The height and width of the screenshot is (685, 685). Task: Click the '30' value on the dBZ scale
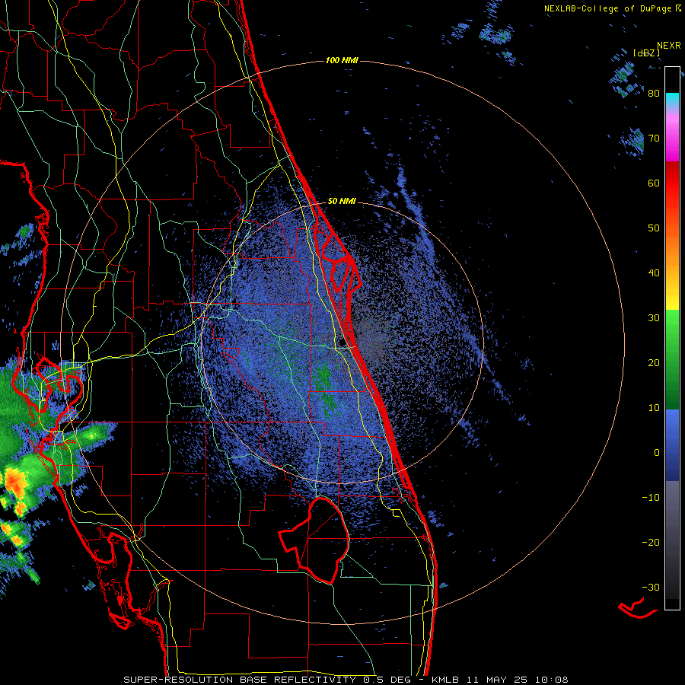pyautogui.click(x=654, y=318)
